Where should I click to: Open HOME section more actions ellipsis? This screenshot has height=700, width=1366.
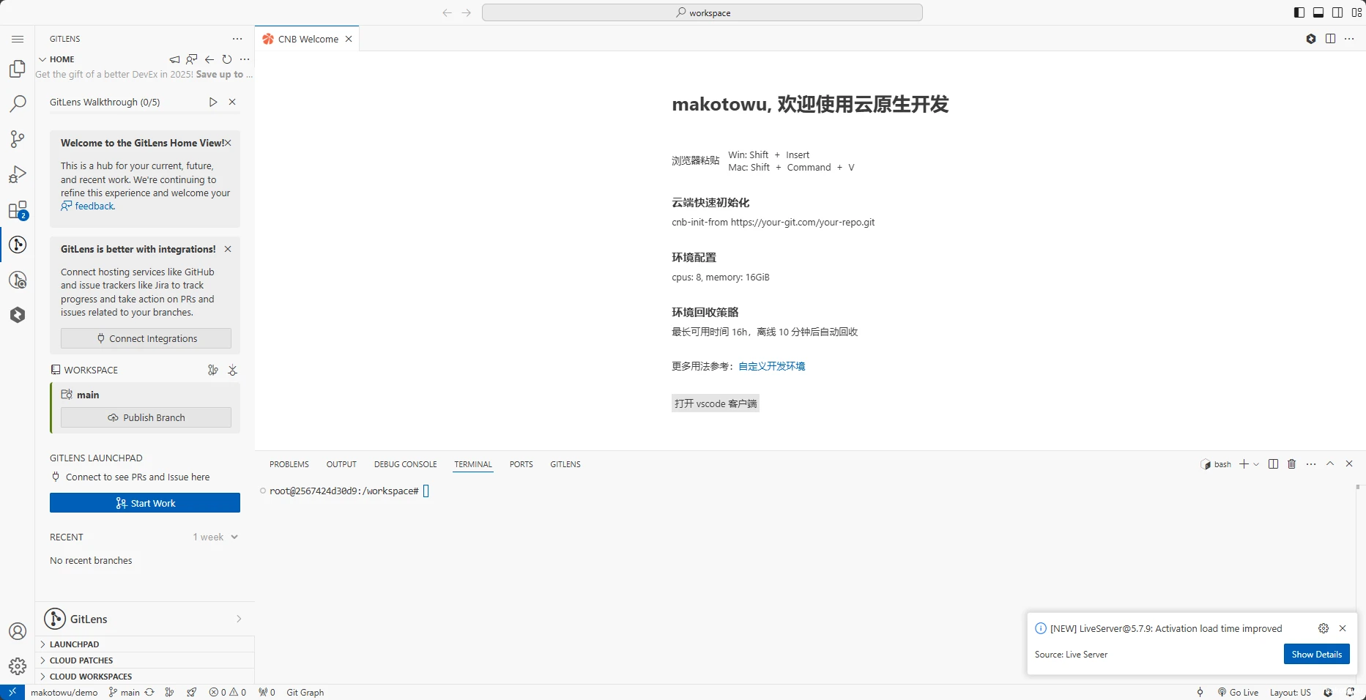[x=245, y=59]
